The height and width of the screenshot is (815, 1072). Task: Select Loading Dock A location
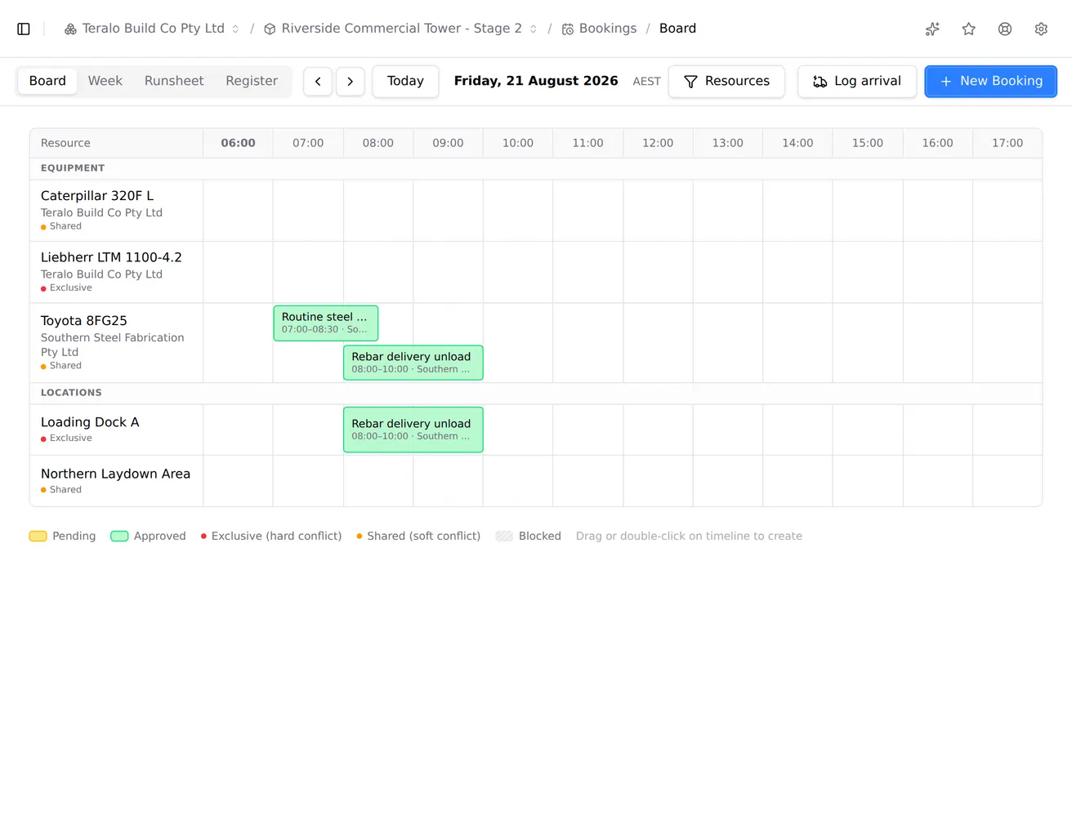[116, 430]
